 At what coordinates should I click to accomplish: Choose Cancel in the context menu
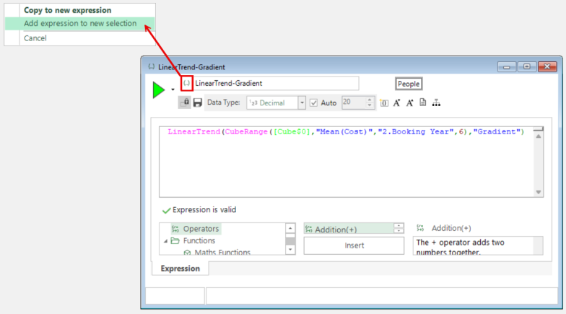click(35, 38)
